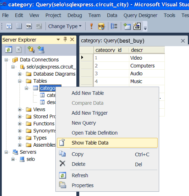Click the Add Group By icon
This screenshot has height=196, width=189.
[114, 26]
